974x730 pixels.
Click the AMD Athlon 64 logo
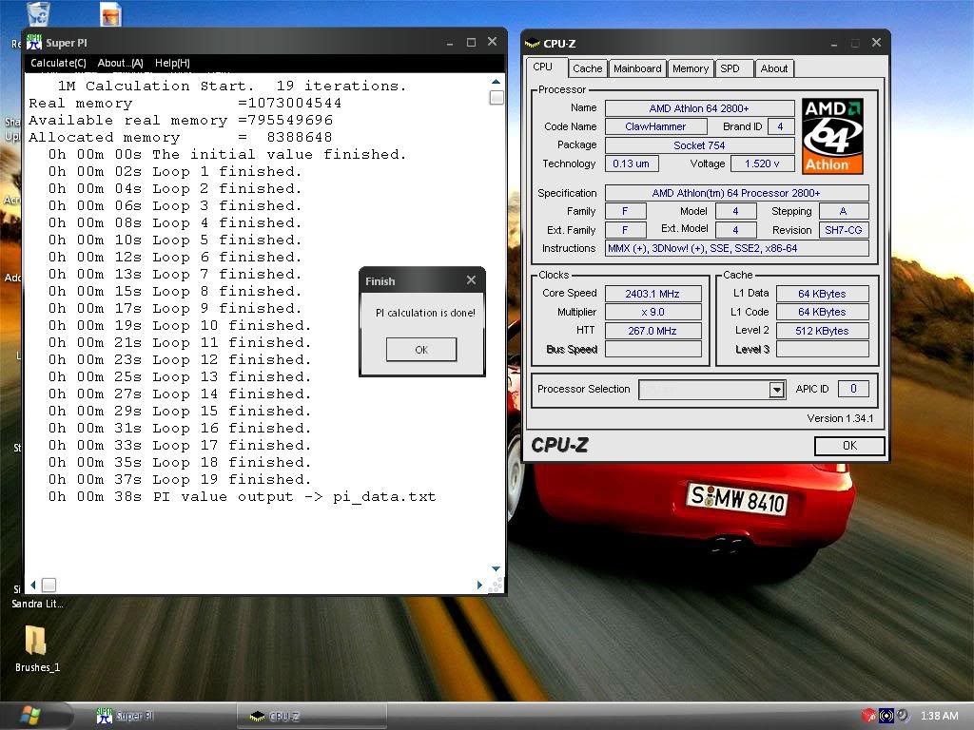832,136
